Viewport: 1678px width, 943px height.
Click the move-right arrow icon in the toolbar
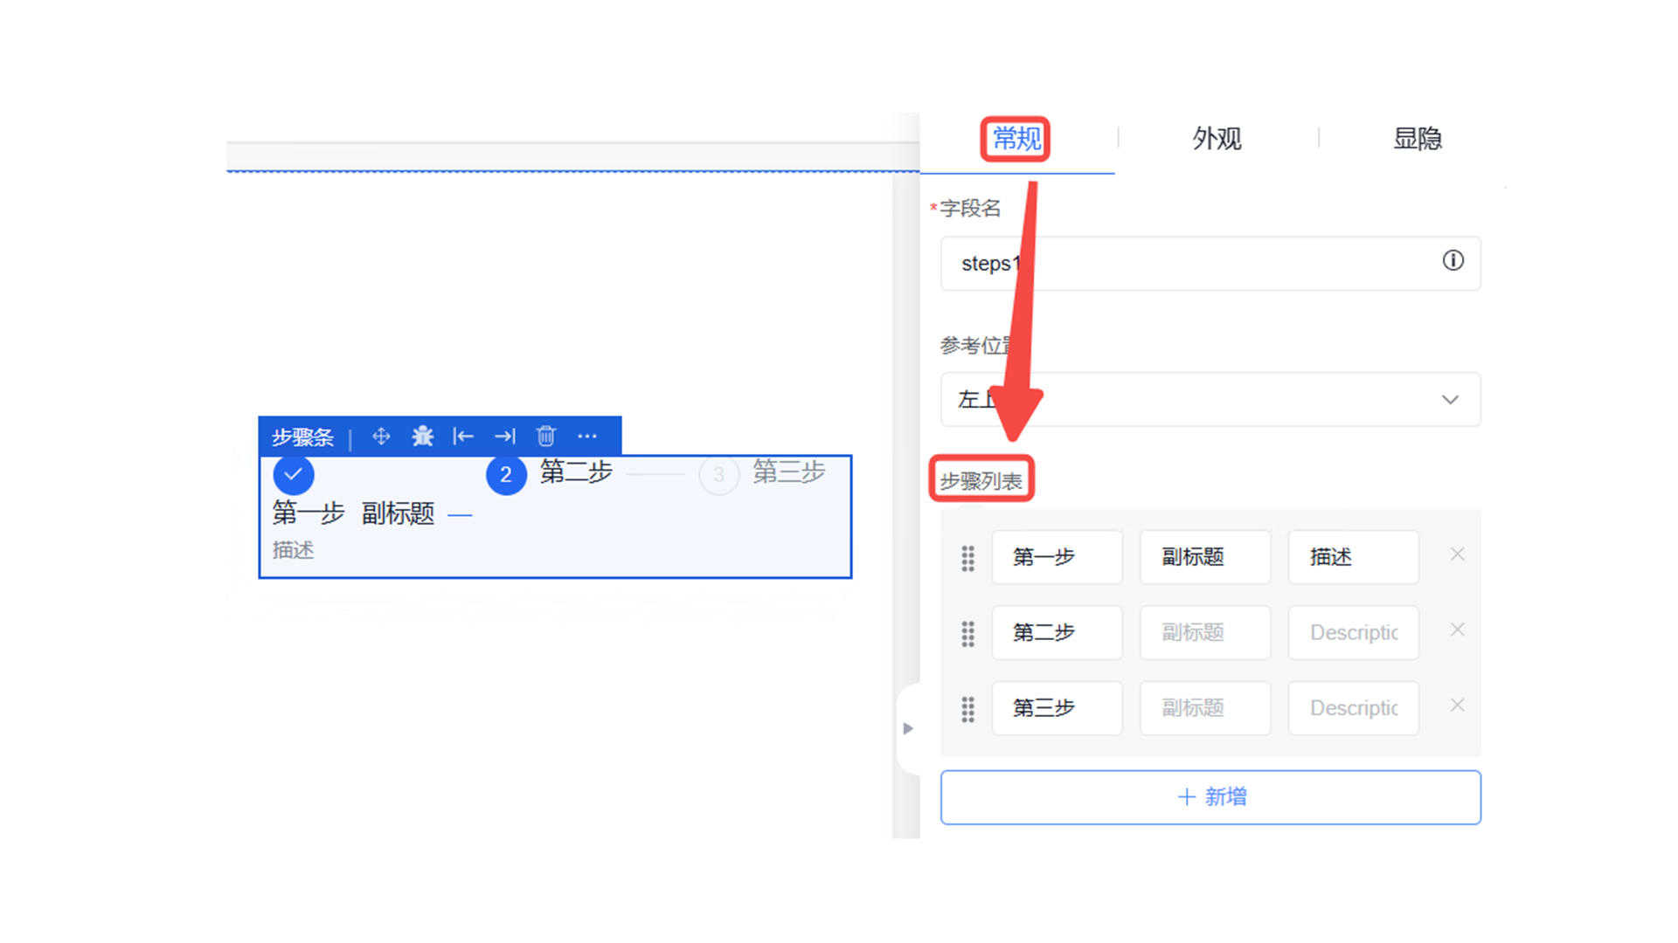coord(505,436)
